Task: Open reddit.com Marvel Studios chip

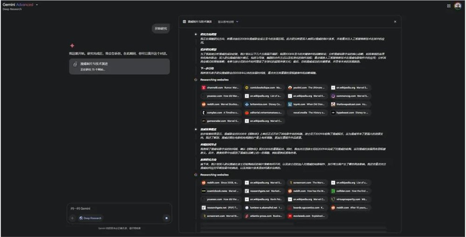Action: 220,104
